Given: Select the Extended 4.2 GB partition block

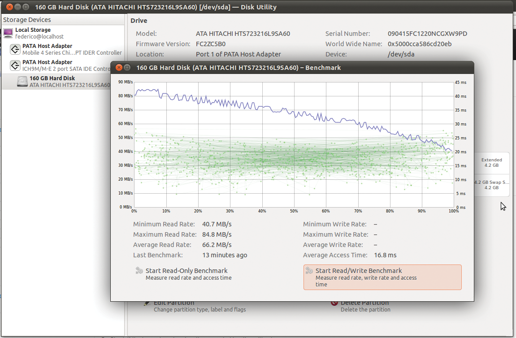Looking at the screenshot, I should [x=492, y=162].
